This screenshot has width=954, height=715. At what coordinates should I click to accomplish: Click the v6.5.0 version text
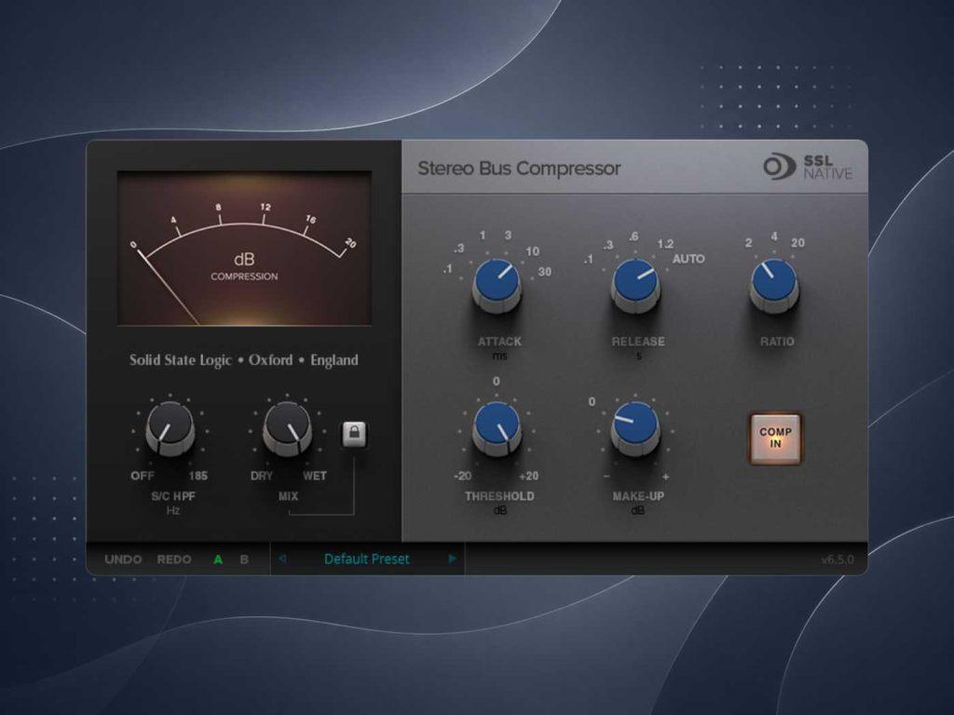click(x=838, y=560)
